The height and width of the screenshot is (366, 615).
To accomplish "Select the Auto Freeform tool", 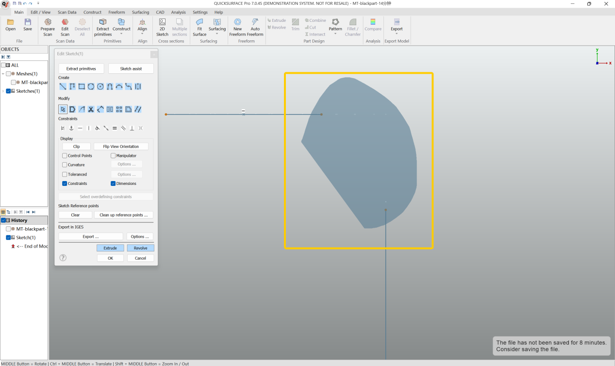I will click(x=255, y=28).
